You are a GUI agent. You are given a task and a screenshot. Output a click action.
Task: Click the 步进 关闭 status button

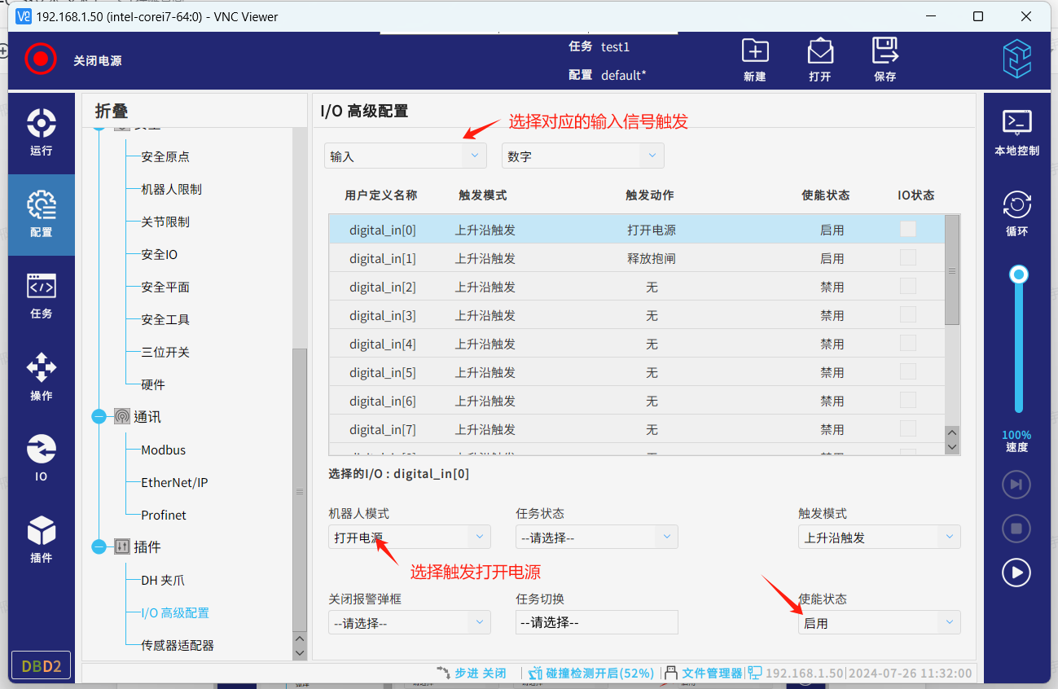click(472, 673)
